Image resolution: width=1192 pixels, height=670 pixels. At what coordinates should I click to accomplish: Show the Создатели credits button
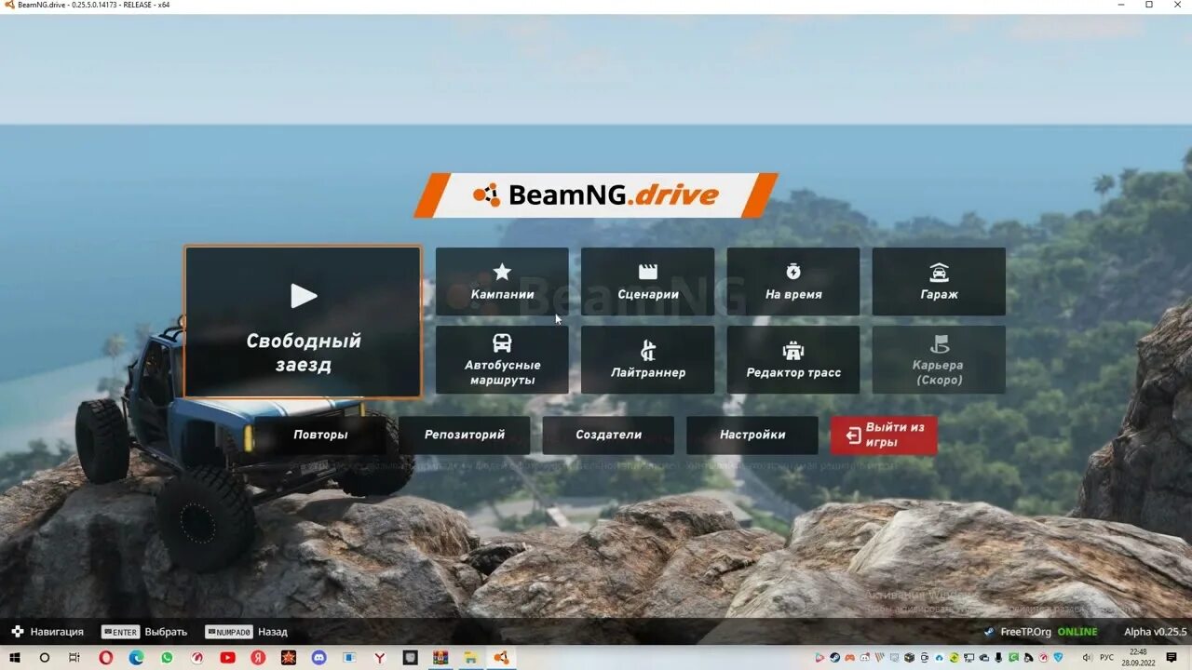click(608, 435)
